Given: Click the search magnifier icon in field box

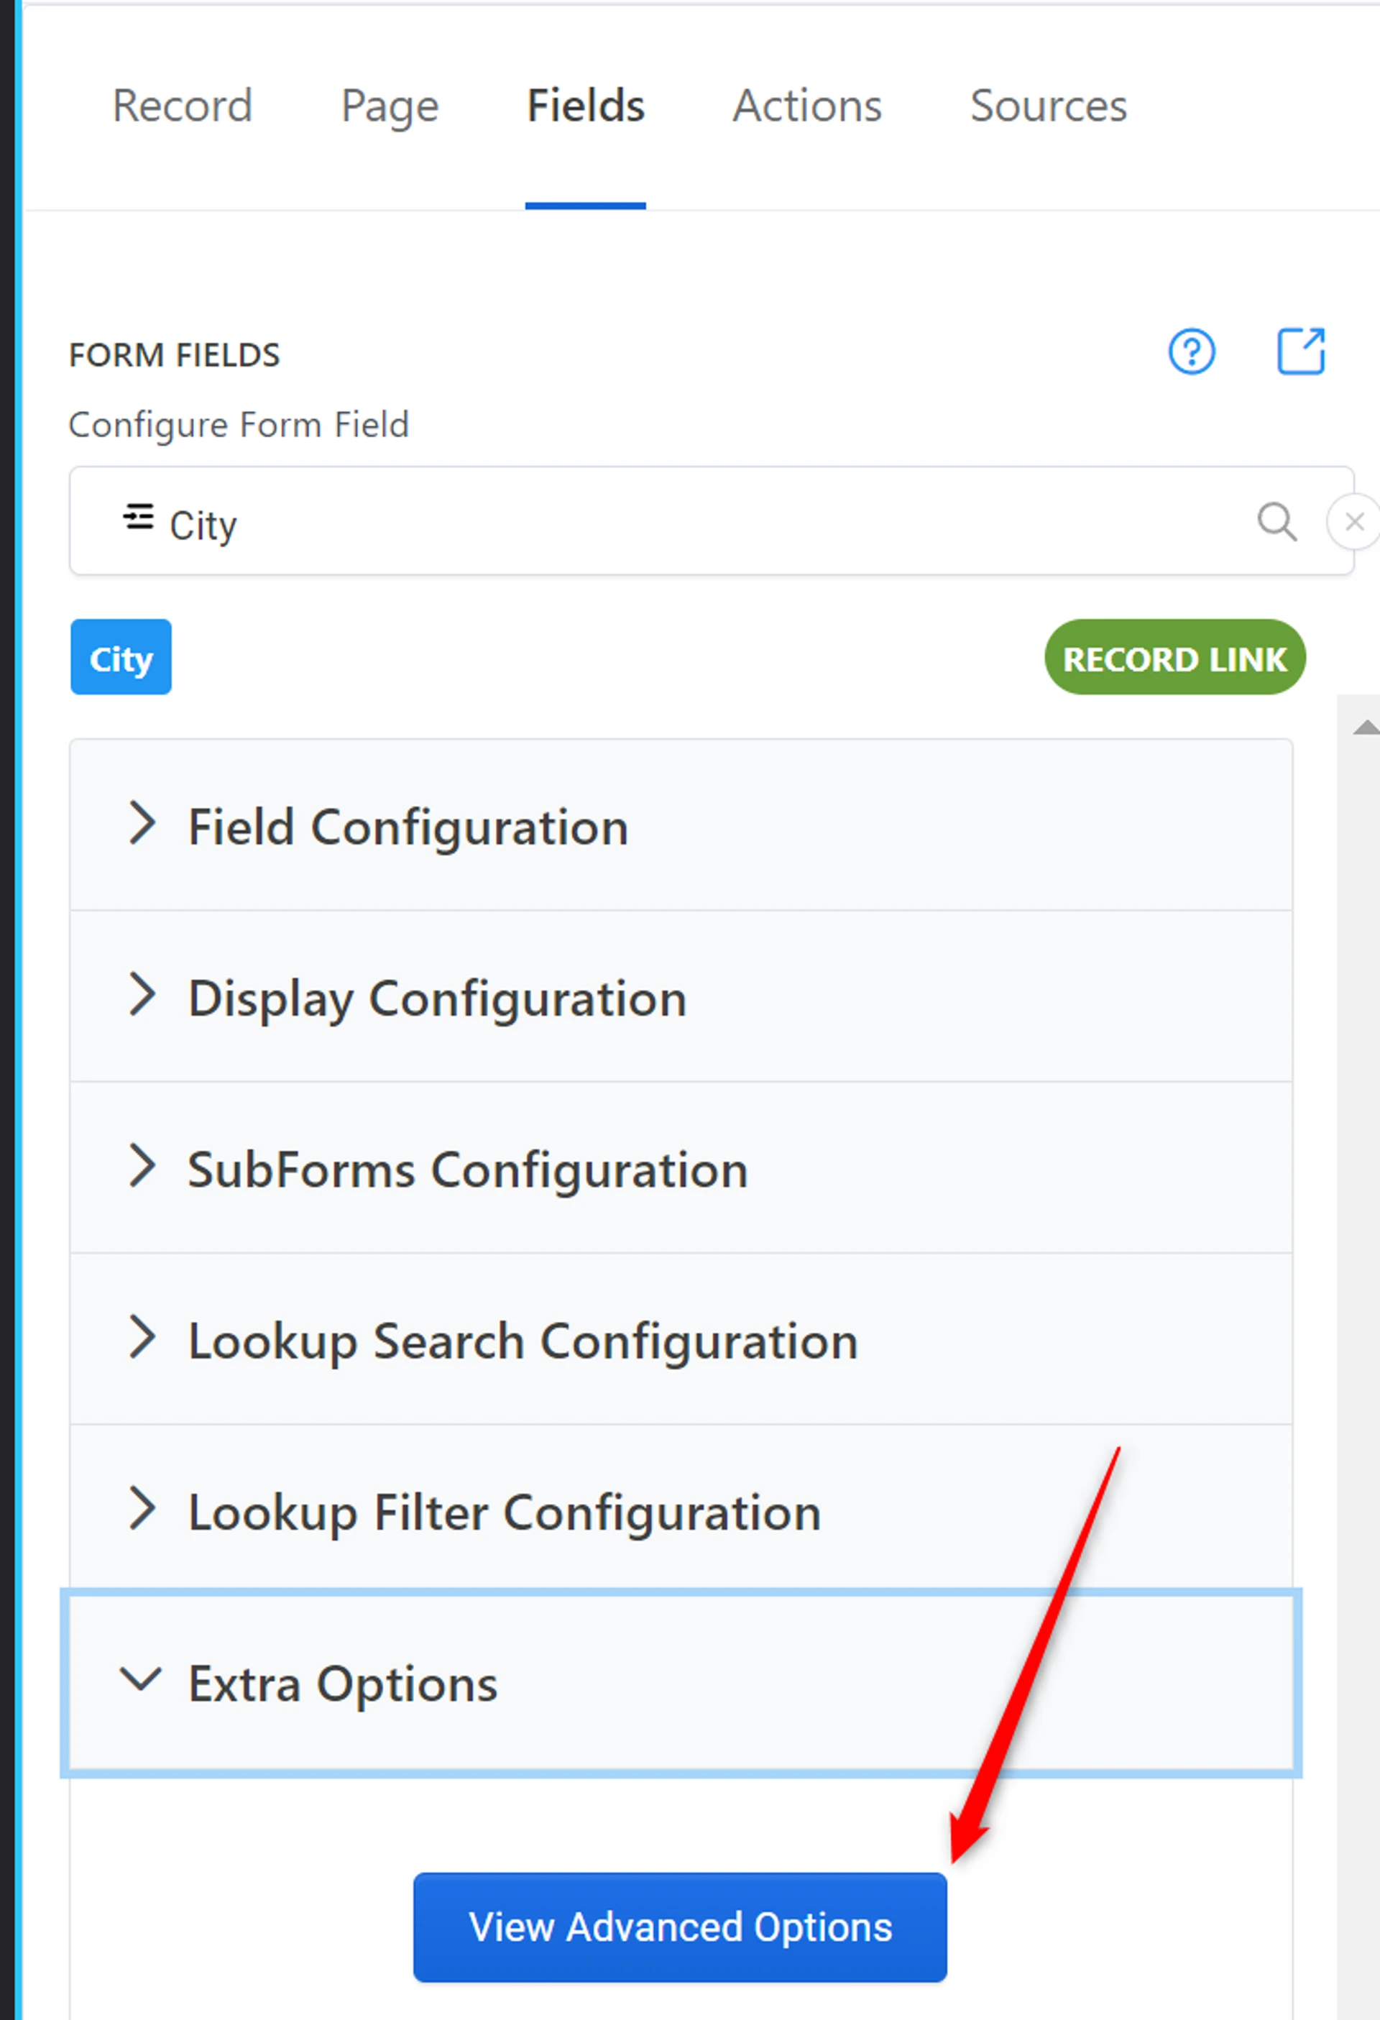Looking at the screenshot, I should click(x=1276, y=521).
